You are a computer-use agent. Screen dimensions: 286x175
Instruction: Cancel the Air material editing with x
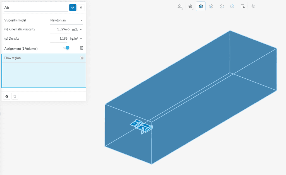[81, 8]
